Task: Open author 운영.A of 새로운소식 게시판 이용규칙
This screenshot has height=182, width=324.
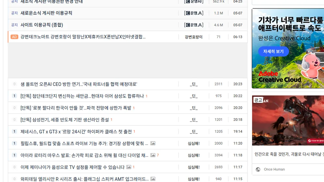Action: (194, 13)
